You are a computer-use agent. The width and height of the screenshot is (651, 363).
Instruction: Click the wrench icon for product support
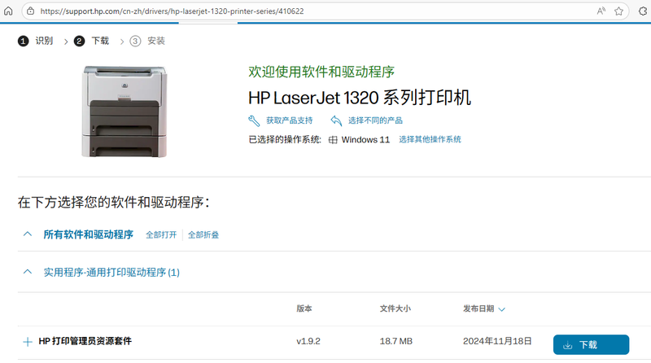tap(254, 120)
